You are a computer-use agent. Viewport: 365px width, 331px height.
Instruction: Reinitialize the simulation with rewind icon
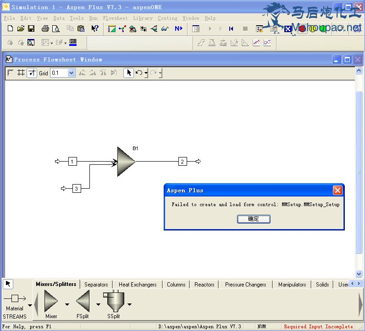tap(231, 28)
